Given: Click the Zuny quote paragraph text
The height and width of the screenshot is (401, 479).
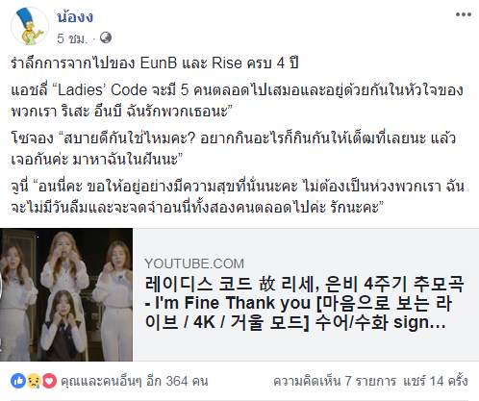Looking at the screenshot, I should [x=238, y=196].
